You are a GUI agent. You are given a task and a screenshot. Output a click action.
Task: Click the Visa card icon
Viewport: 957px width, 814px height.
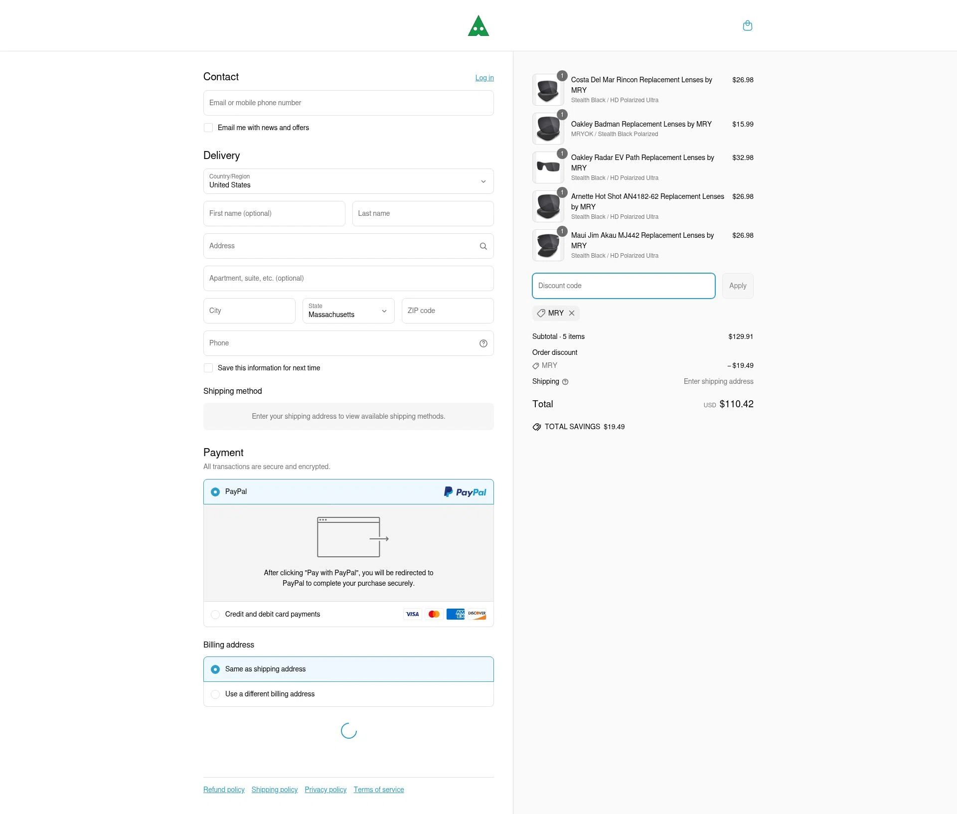pyautogui.click(x=412, y=614)
